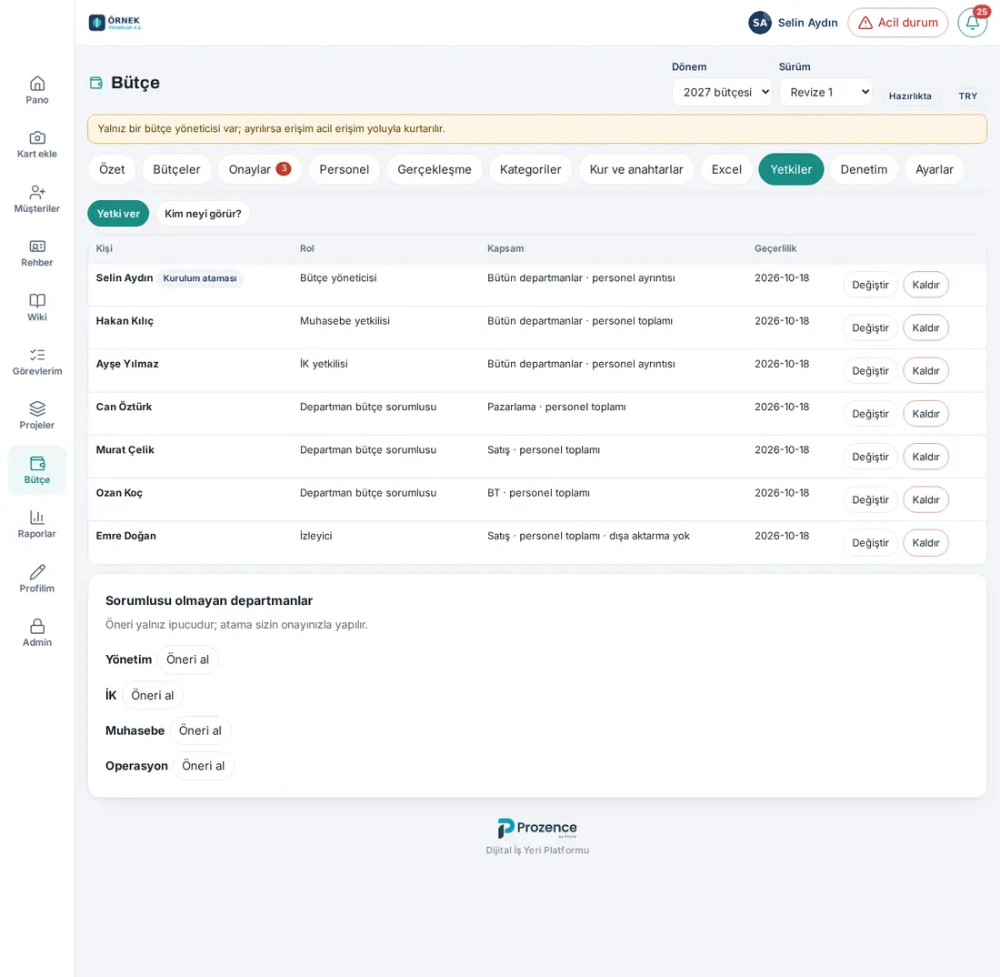1000x977 pixels.
Task: Click the Kapsam column header
Action: click(x=505, y=249)
